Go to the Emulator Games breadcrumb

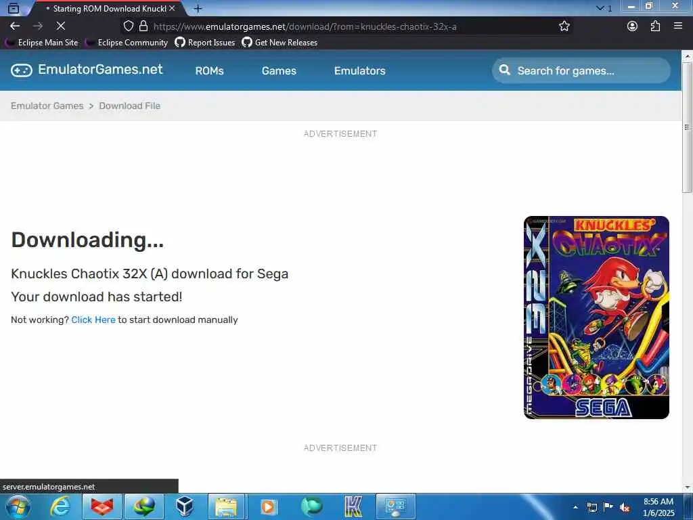pyautogui.click(x=47, y=106)
